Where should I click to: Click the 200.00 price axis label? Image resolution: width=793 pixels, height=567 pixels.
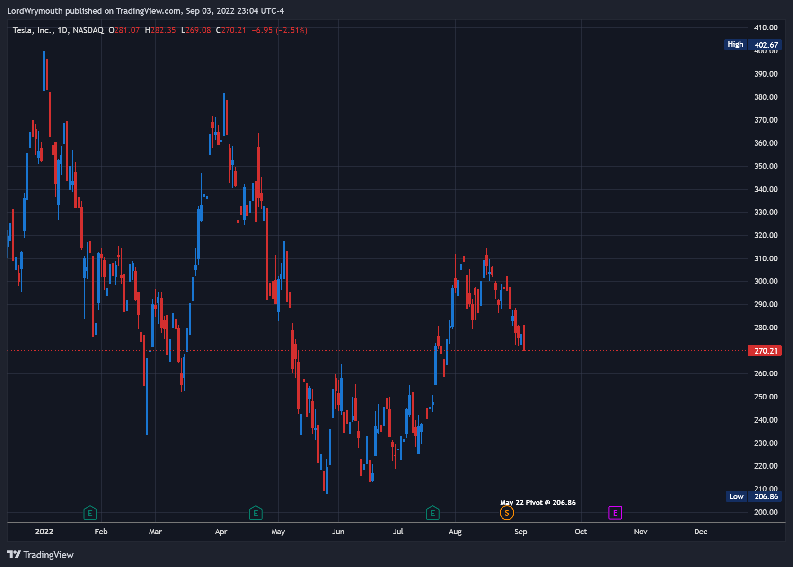(x=766, y=512)
